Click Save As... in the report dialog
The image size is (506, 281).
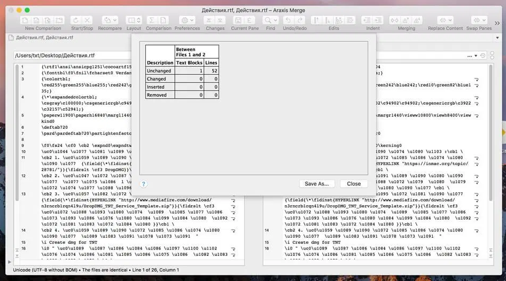pyautogui.click(x=316, y=183)
